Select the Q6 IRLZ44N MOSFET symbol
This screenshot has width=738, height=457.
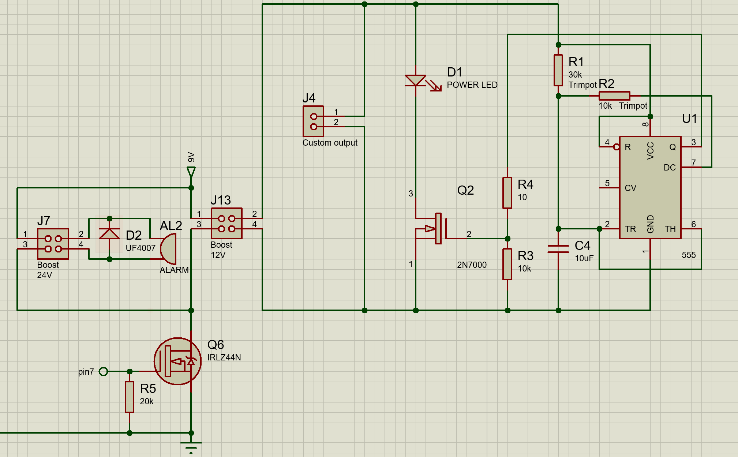pyautogui.click(x=178, y=362)
